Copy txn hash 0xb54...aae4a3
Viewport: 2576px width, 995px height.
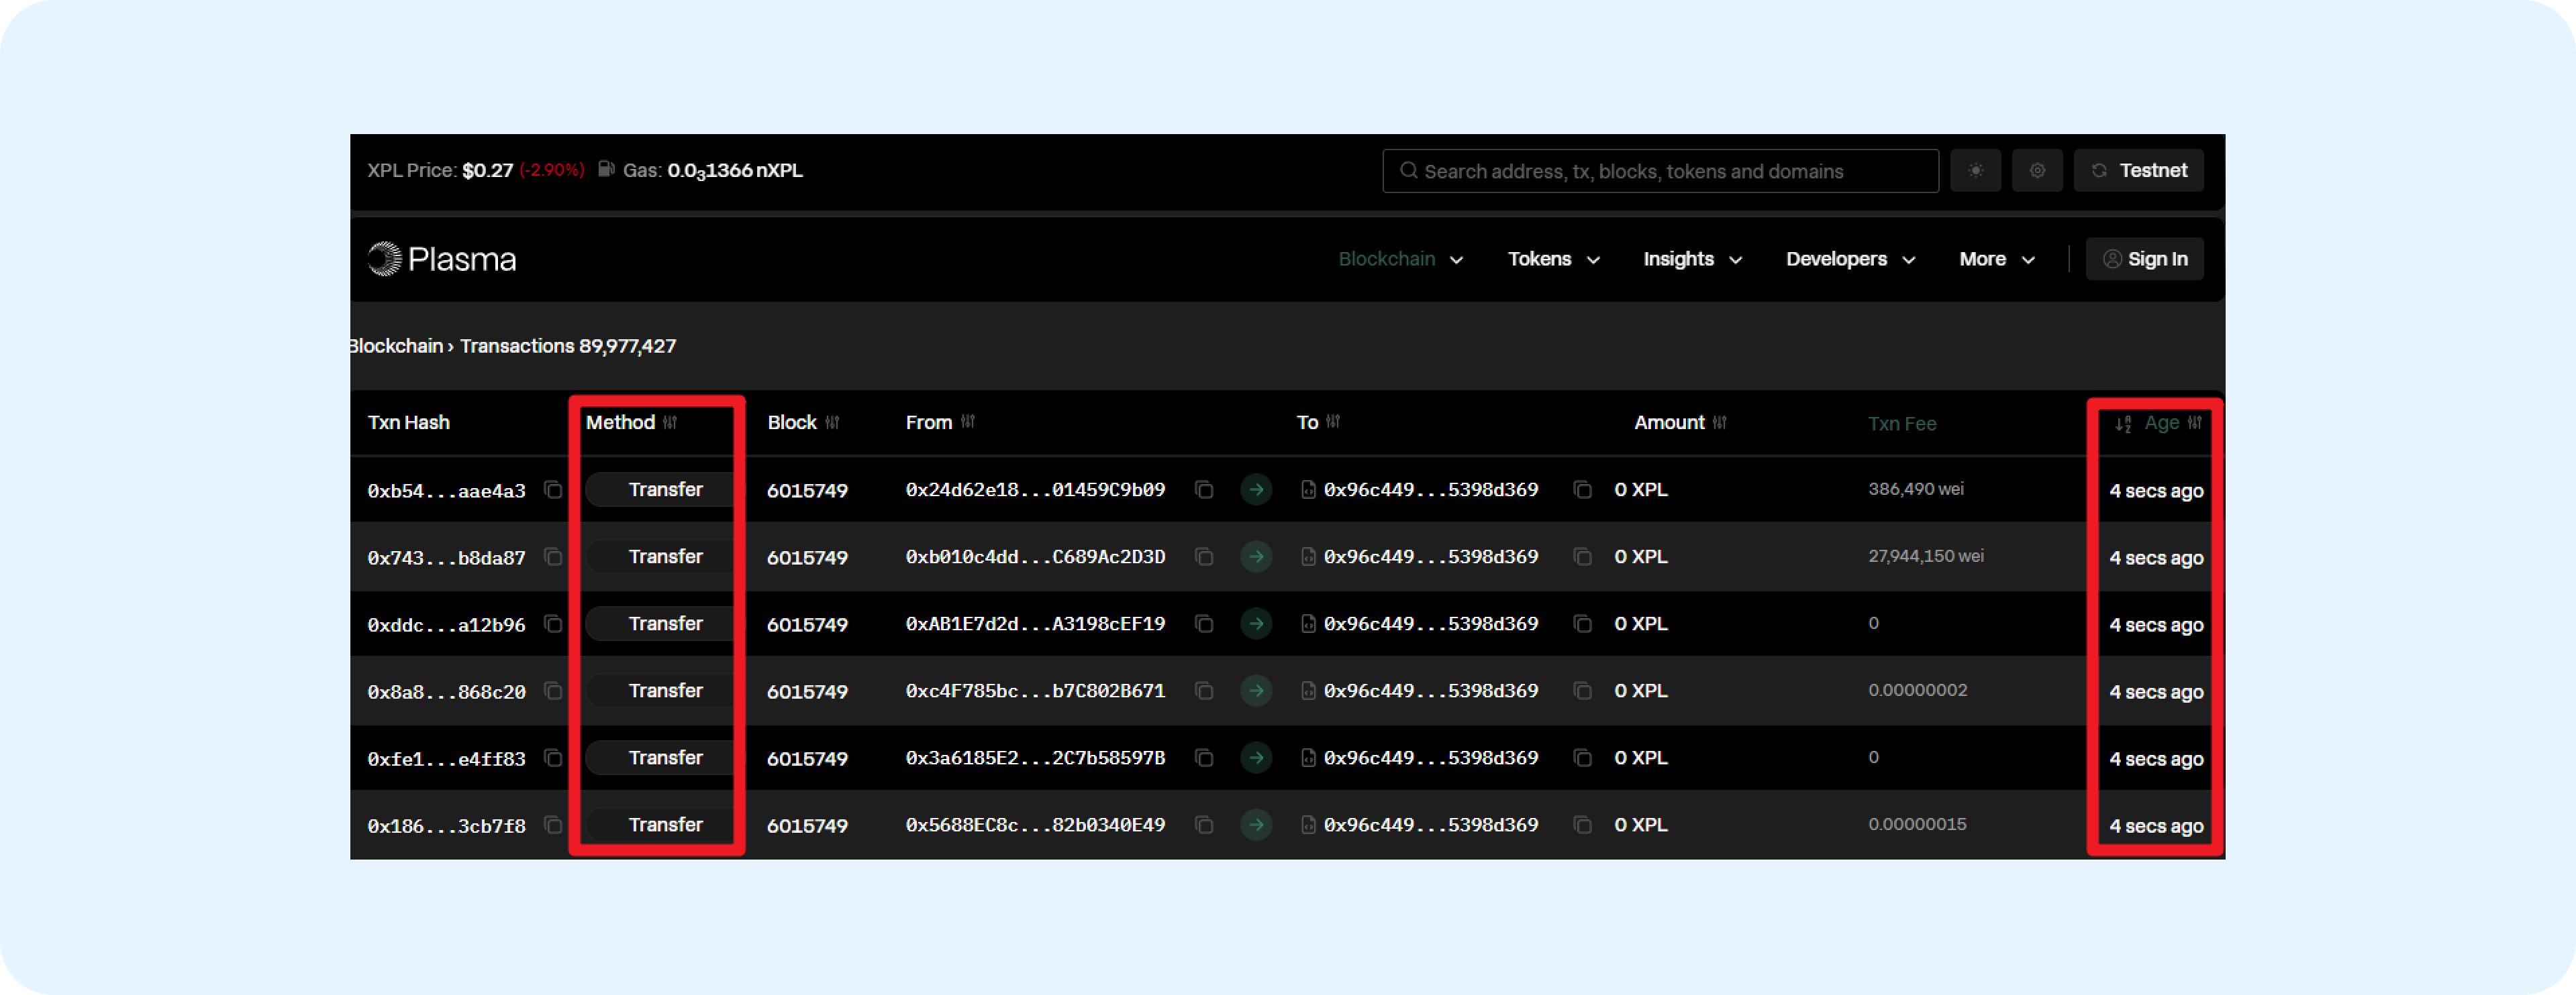point(553,489)
